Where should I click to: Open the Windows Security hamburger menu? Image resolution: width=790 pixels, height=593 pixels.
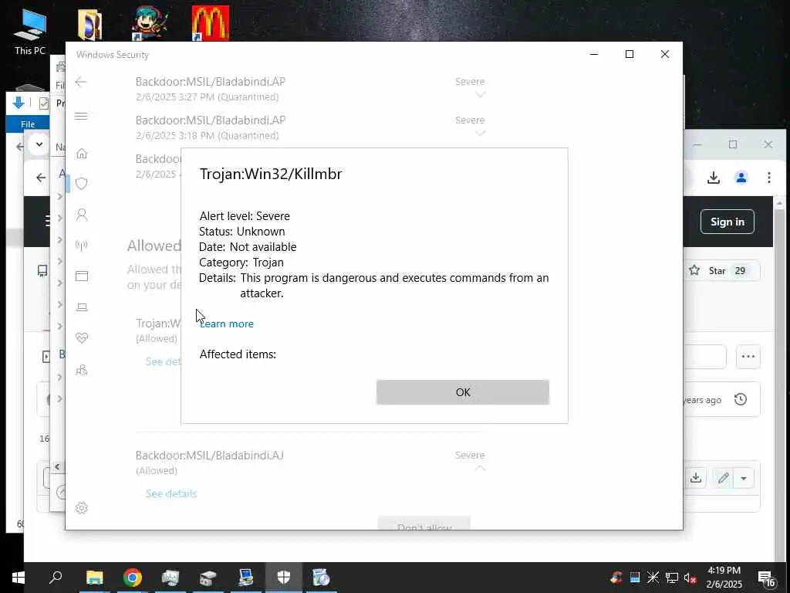[x=80, y=117]
